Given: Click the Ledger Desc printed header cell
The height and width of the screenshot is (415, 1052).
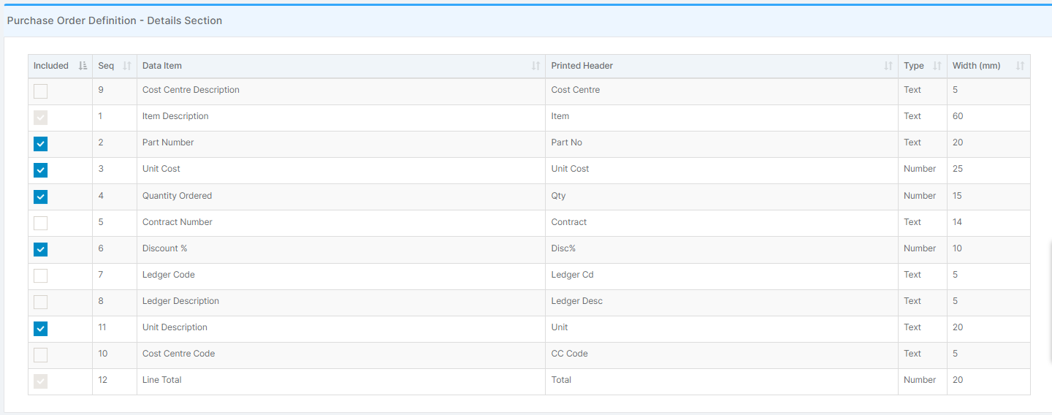Looking at the screenshot, I should [x=722, y=301].
